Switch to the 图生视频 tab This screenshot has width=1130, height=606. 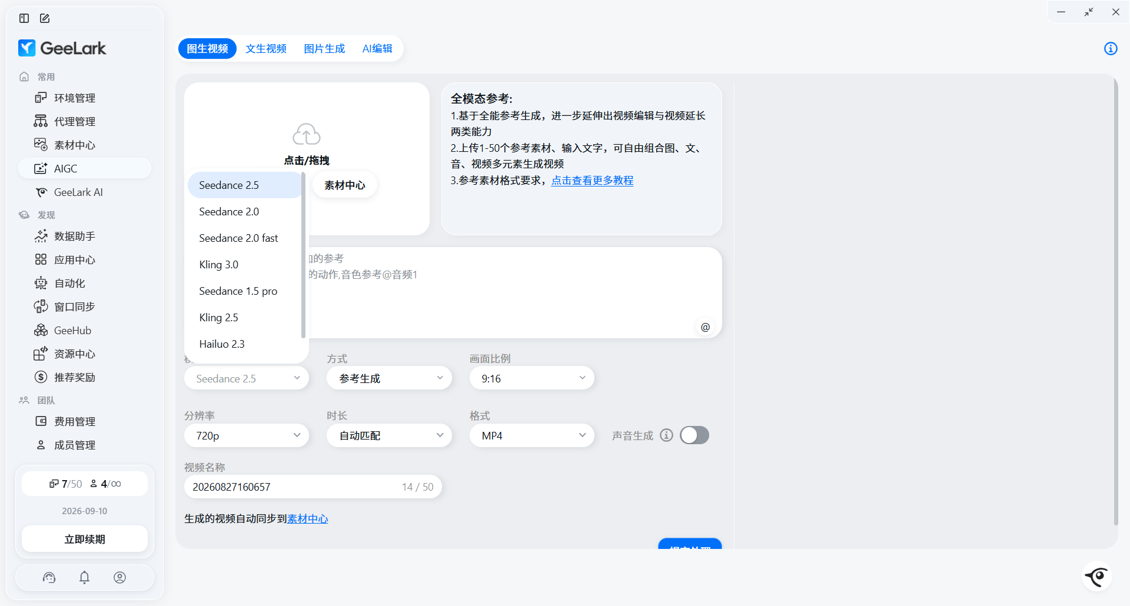(207, 48)
